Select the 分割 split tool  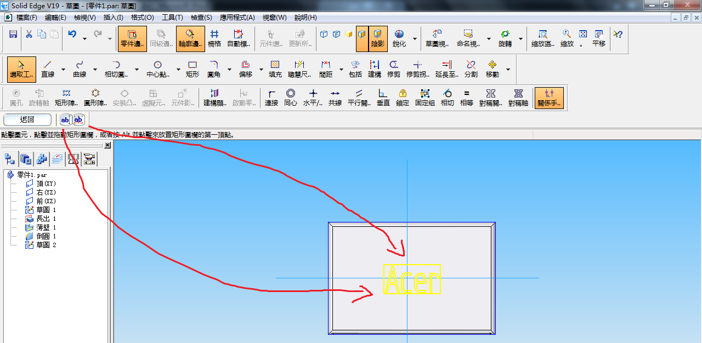[471, 69]
